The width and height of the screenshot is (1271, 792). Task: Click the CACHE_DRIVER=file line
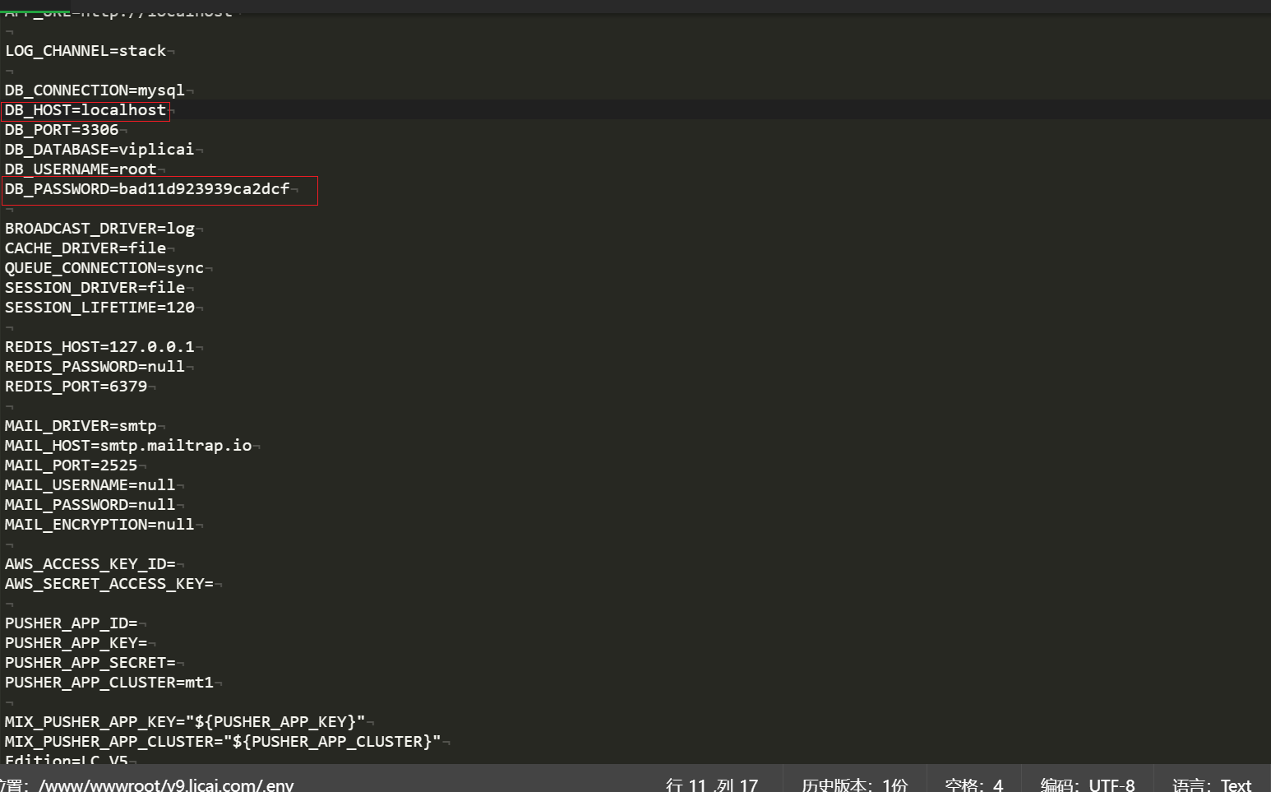pyautogui.click(x=86, y=248)
